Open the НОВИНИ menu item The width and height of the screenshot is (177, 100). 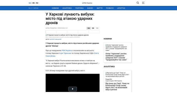point(55,8)
